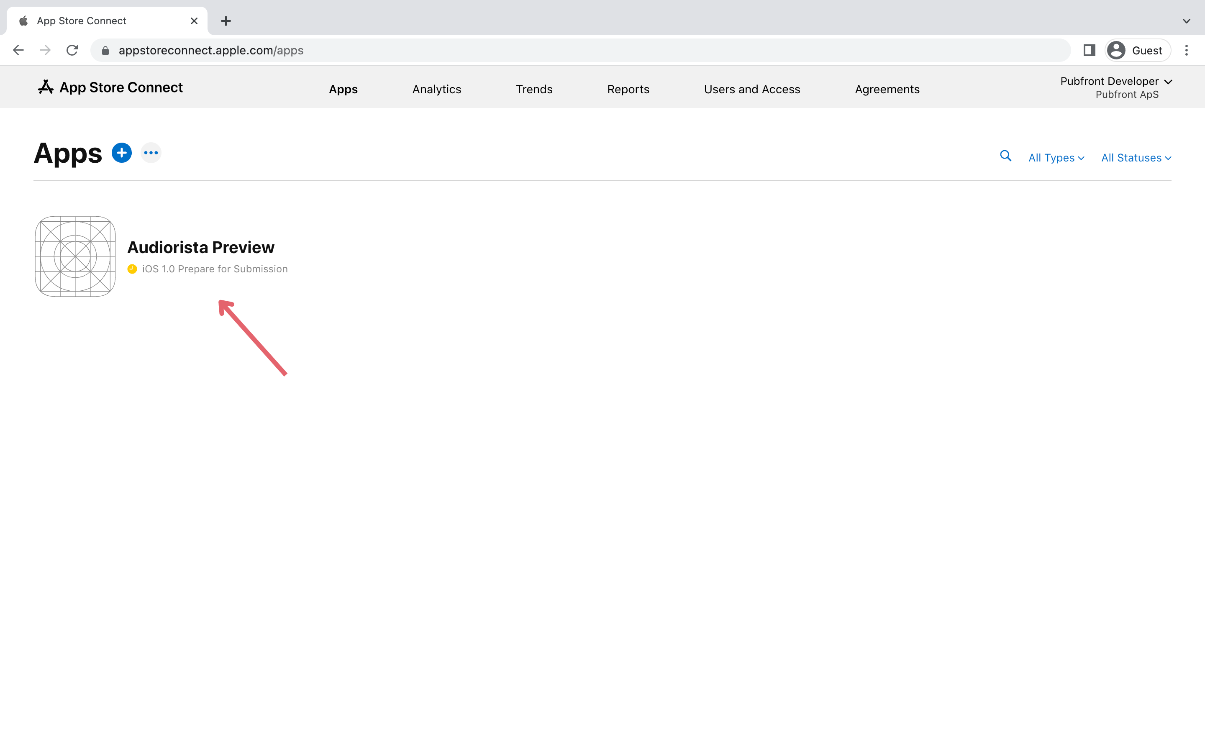1205x753 pixels.
Task: Open the more options ellipsis next to Apps
Action: 151,153
